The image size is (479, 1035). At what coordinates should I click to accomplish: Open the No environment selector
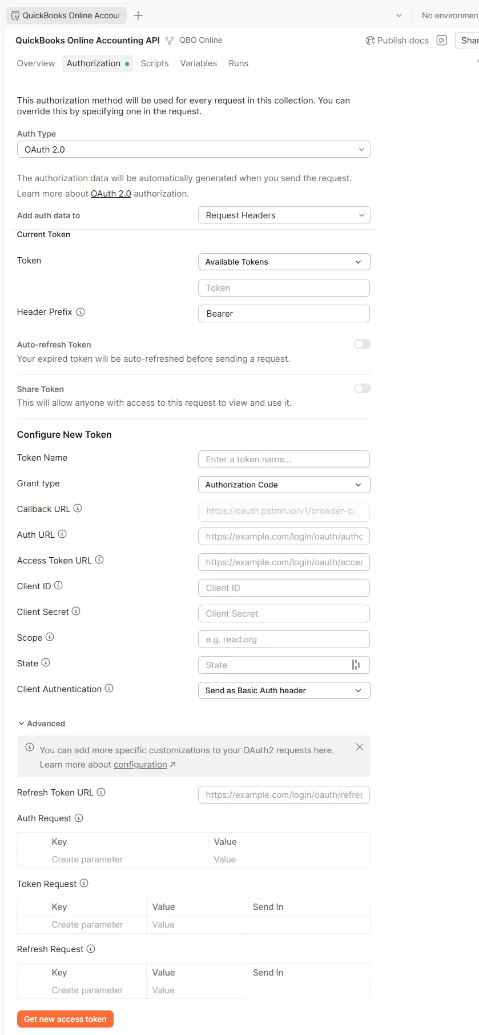point(450,15)
